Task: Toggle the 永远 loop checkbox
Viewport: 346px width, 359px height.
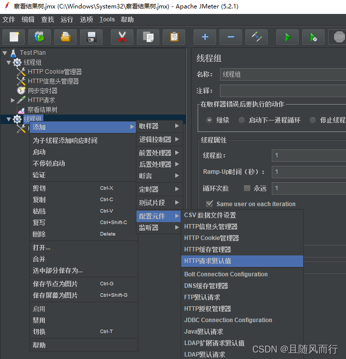Action: point(247,188)
